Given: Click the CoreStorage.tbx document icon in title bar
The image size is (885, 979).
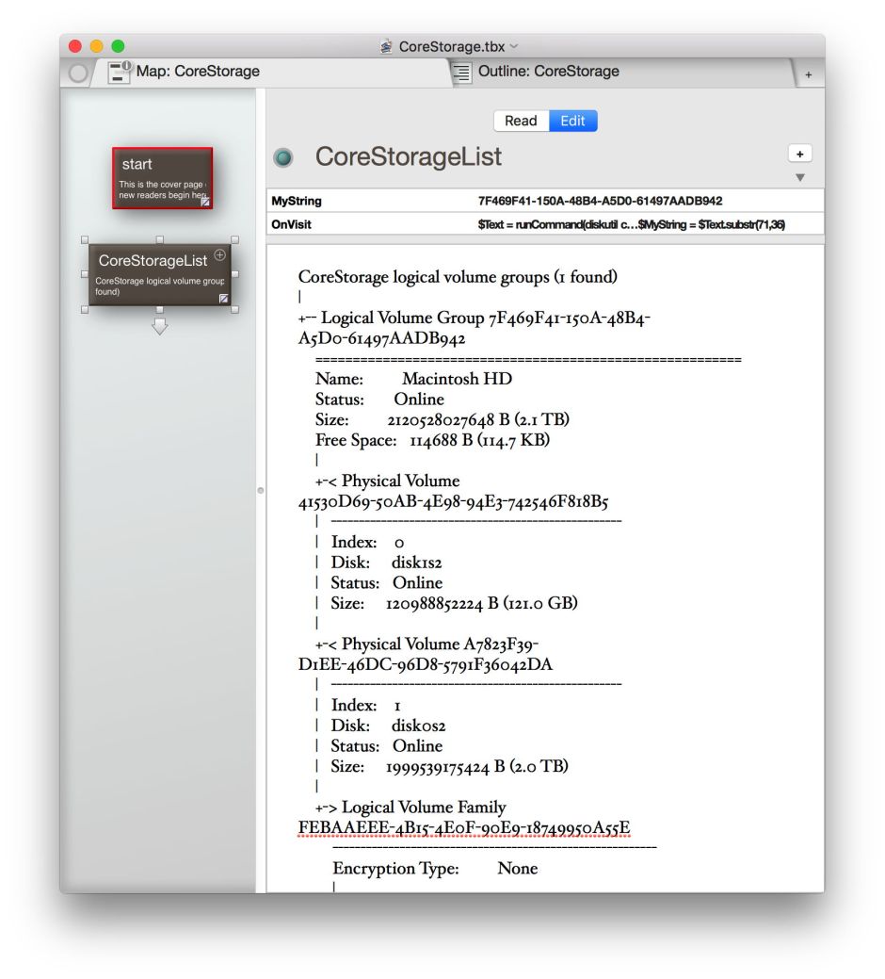Looking at the screenshot, I should (x=386, y=46).
